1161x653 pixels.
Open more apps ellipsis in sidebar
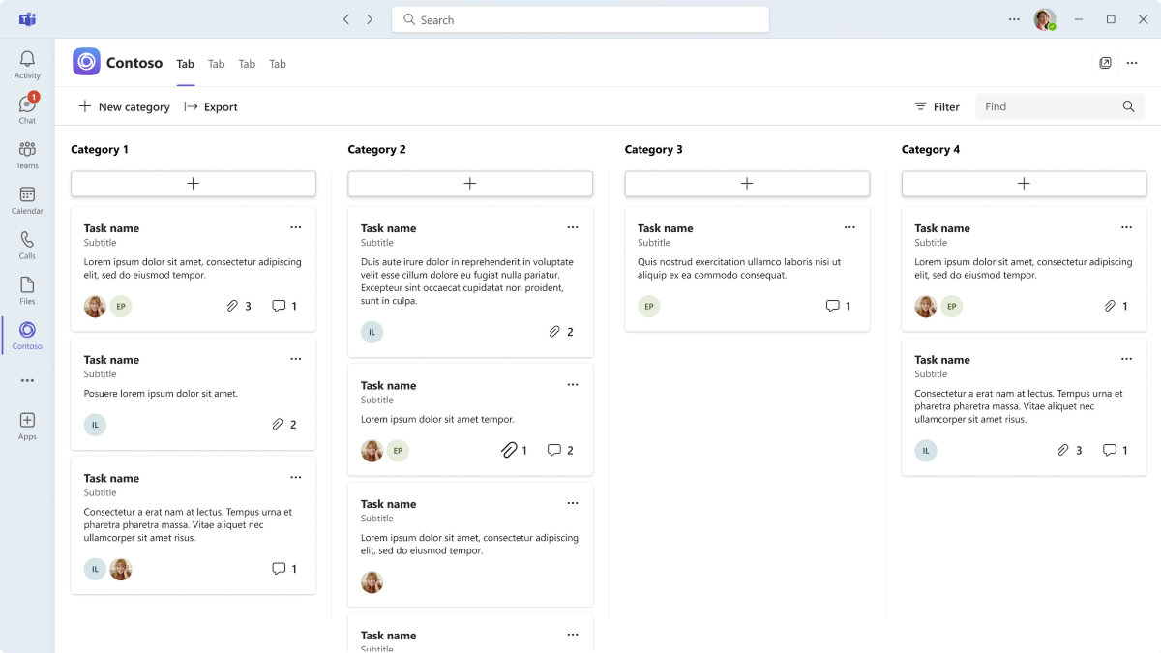[x=27, y=381]
